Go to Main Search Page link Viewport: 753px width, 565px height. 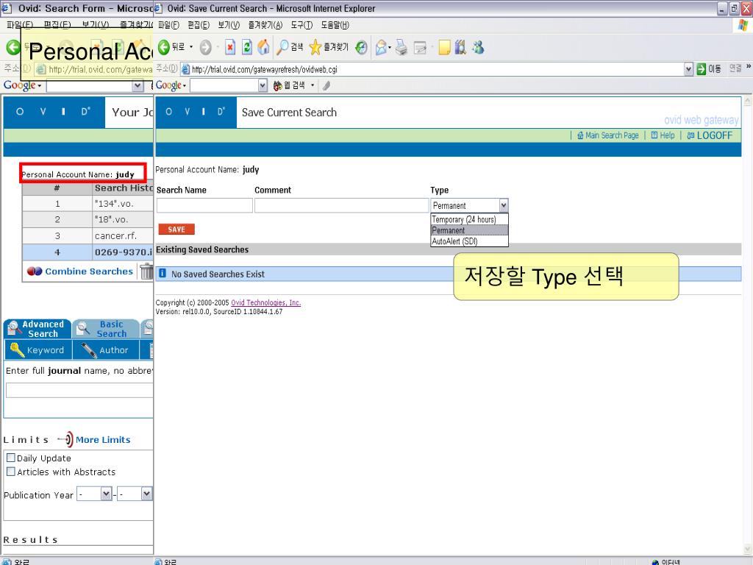(612, 135)
